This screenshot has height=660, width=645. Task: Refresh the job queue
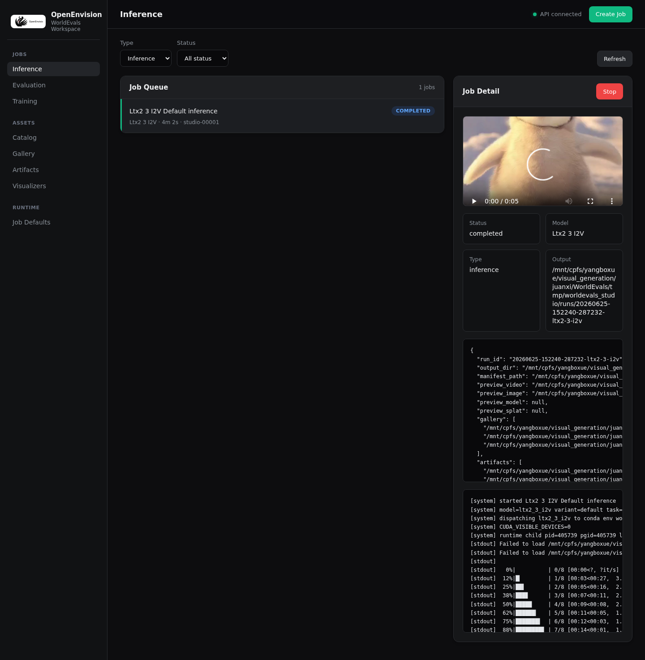pos(615,59)
